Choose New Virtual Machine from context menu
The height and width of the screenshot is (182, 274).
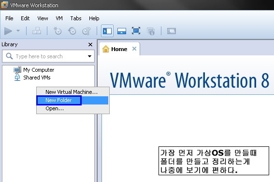pyautogui.click(x=73, y=92)
